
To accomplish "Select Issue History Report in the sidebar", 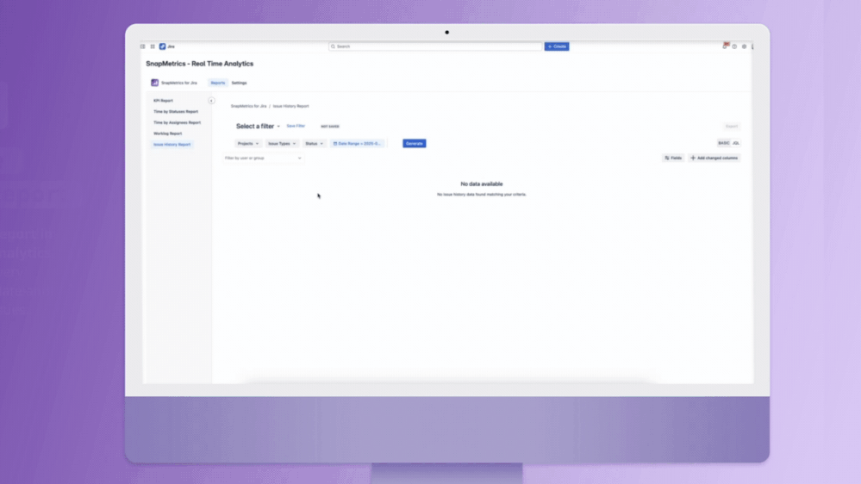I will pos(172,145).
